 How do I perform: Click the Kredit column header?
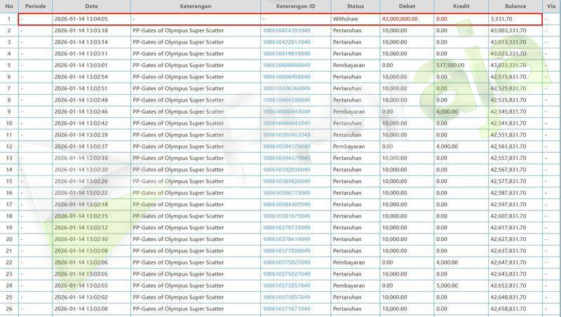[461, 6]
